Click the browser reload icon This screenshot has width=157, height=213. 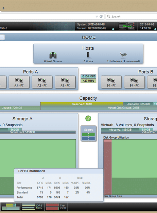[101, 17]
